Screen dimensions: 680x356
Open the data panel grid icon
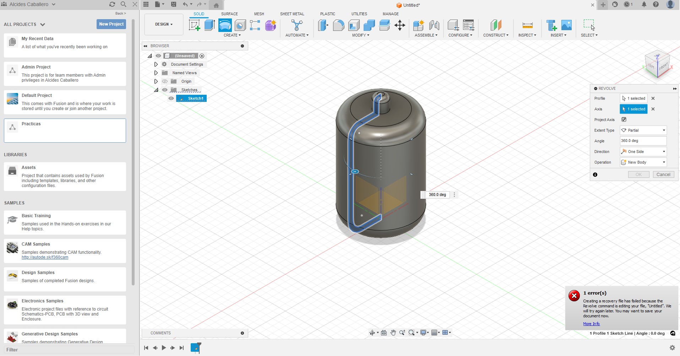[146, 4]
